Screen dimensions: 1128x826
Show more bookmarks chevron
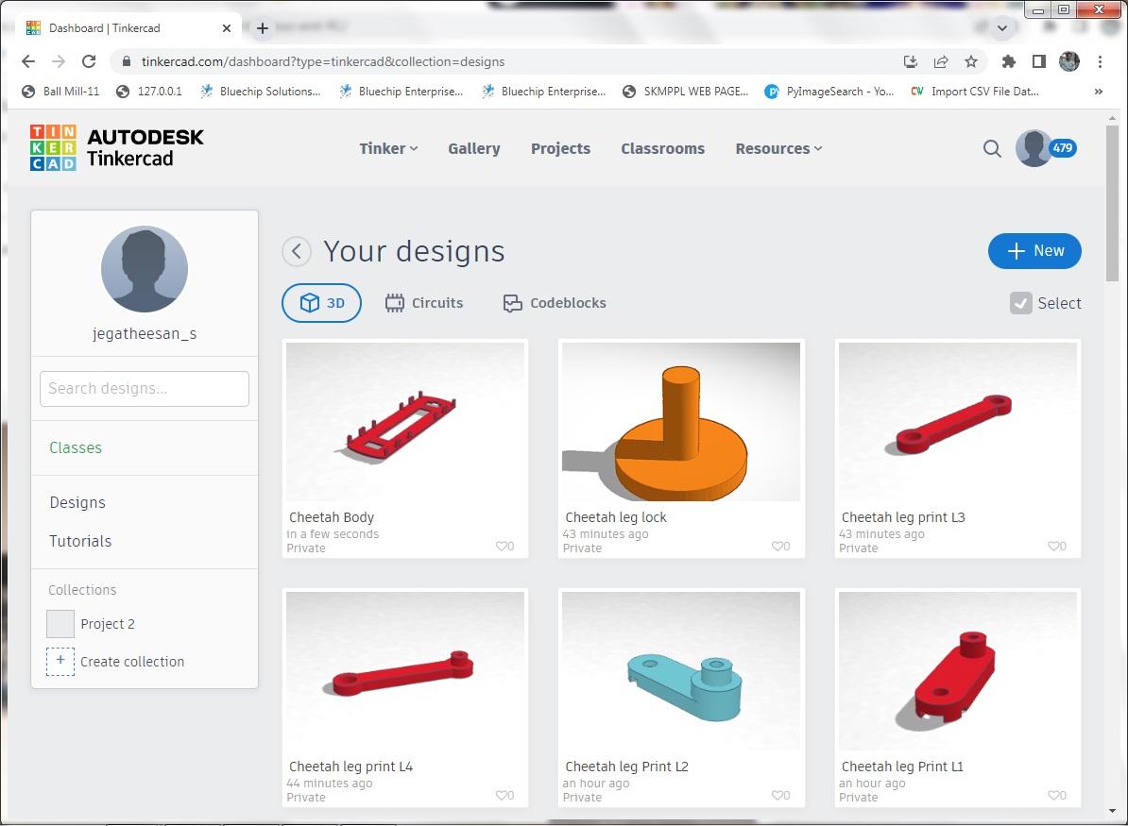coord(1099,92)
